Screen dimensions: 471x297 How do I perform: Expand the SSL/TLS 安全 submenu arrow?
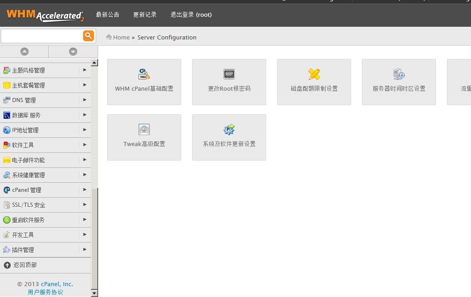(x=85, y=204)
